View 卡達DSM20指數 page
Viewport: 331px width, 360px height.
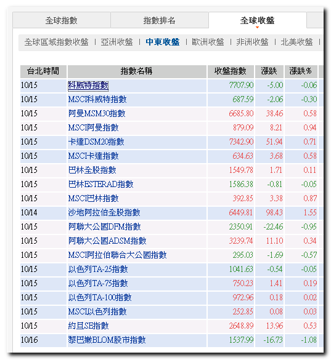[x=96, y=142]
